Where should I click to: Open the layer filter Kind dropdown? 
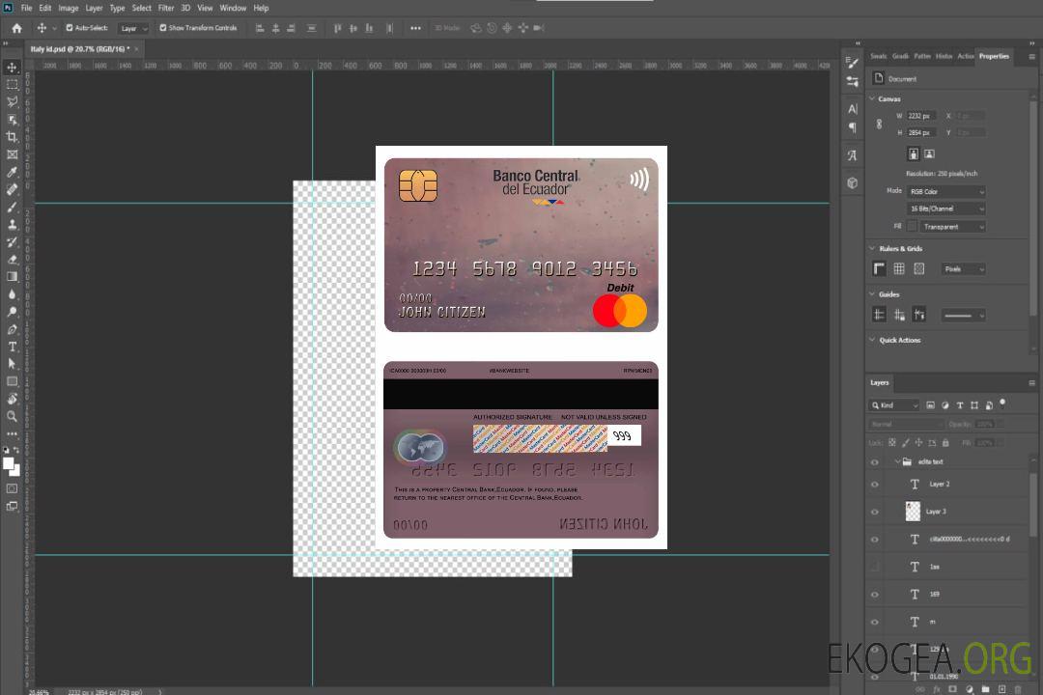click(x=894, y=405)
